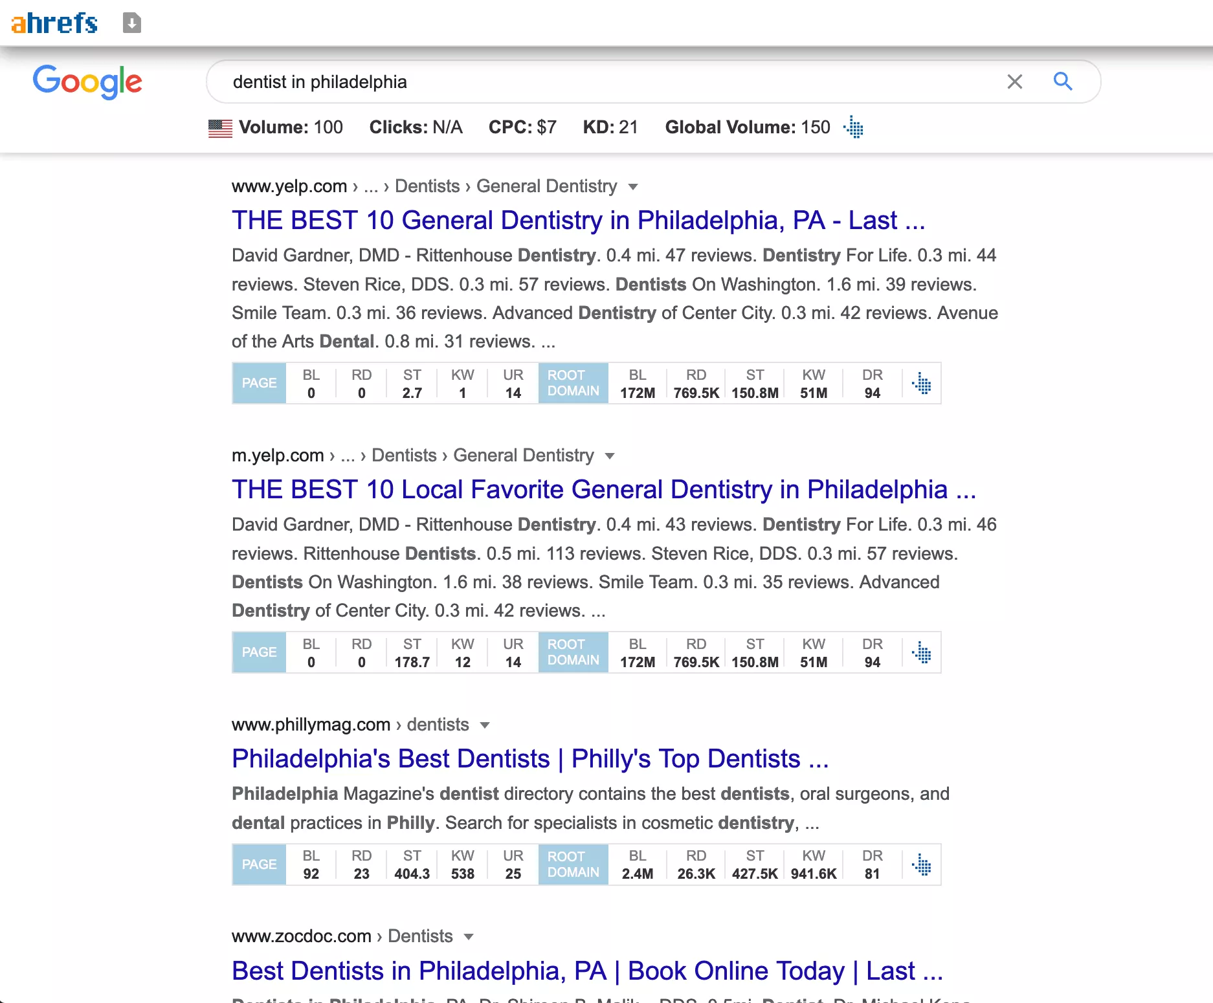Click the Ahrefs icon on the phillymag metrics bar

click(x=922, y=865)
